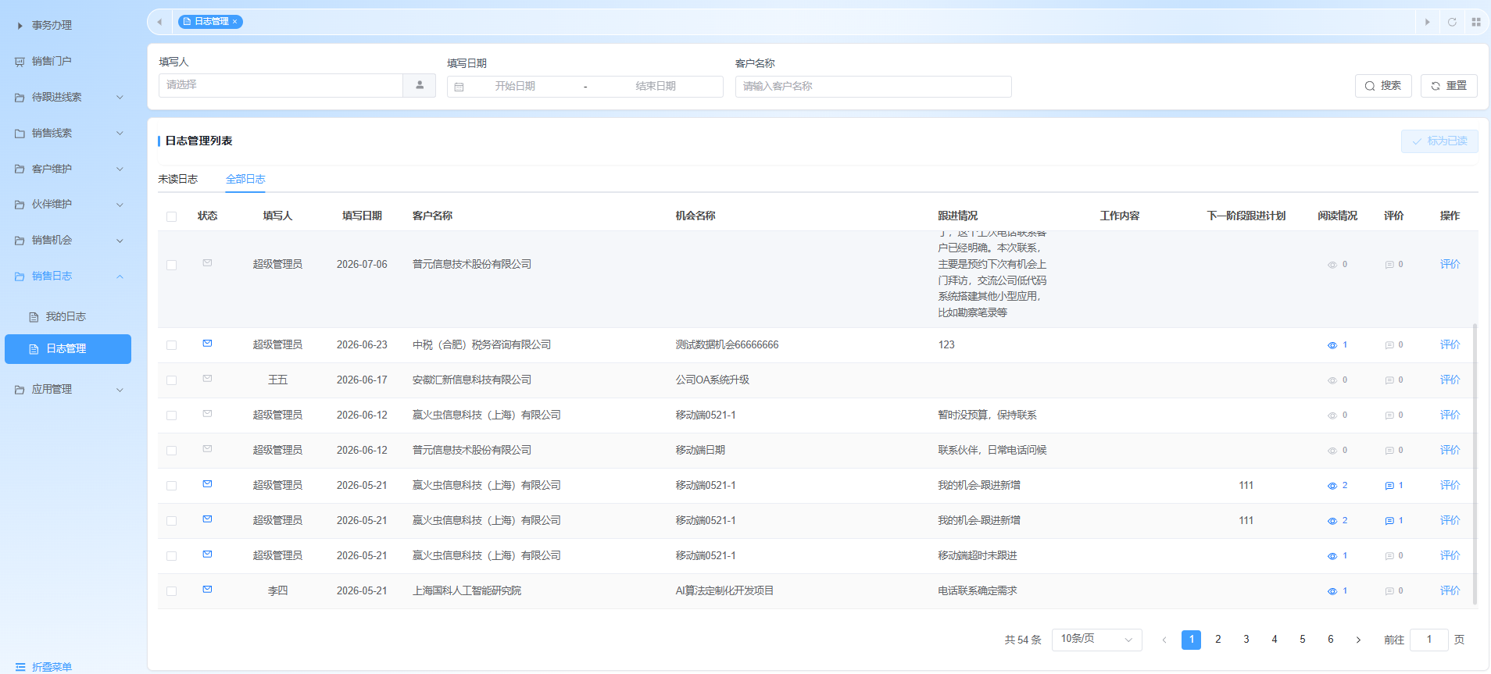This screenshot has height=674, width=1491.
Task: Check the 李四 上海国科 row checkbox
Action: tap(172, 591)
